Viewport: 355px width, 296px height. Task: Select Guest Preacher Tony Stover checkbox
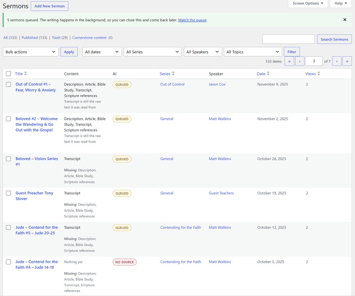pyautogui.click(x=8, y=193)
